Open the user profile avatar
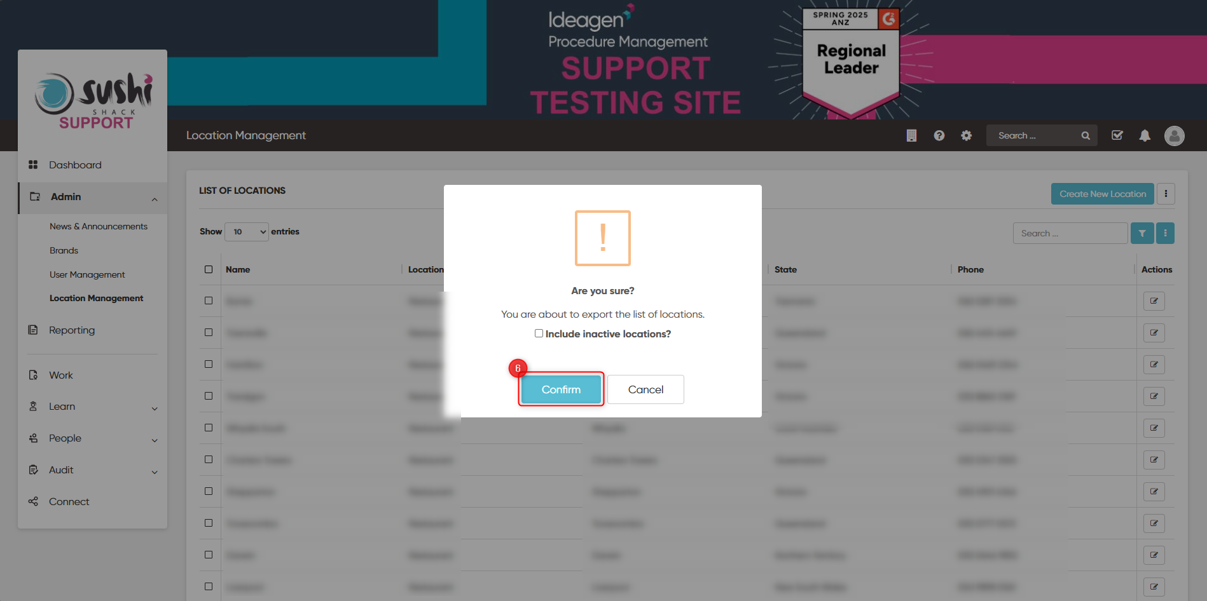 1174,135
